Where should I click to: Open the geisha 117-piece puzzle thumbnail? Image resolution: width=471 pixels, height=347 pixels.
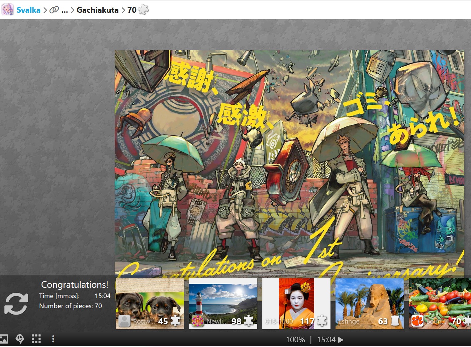pyautogui.click(x=296, y=303)
